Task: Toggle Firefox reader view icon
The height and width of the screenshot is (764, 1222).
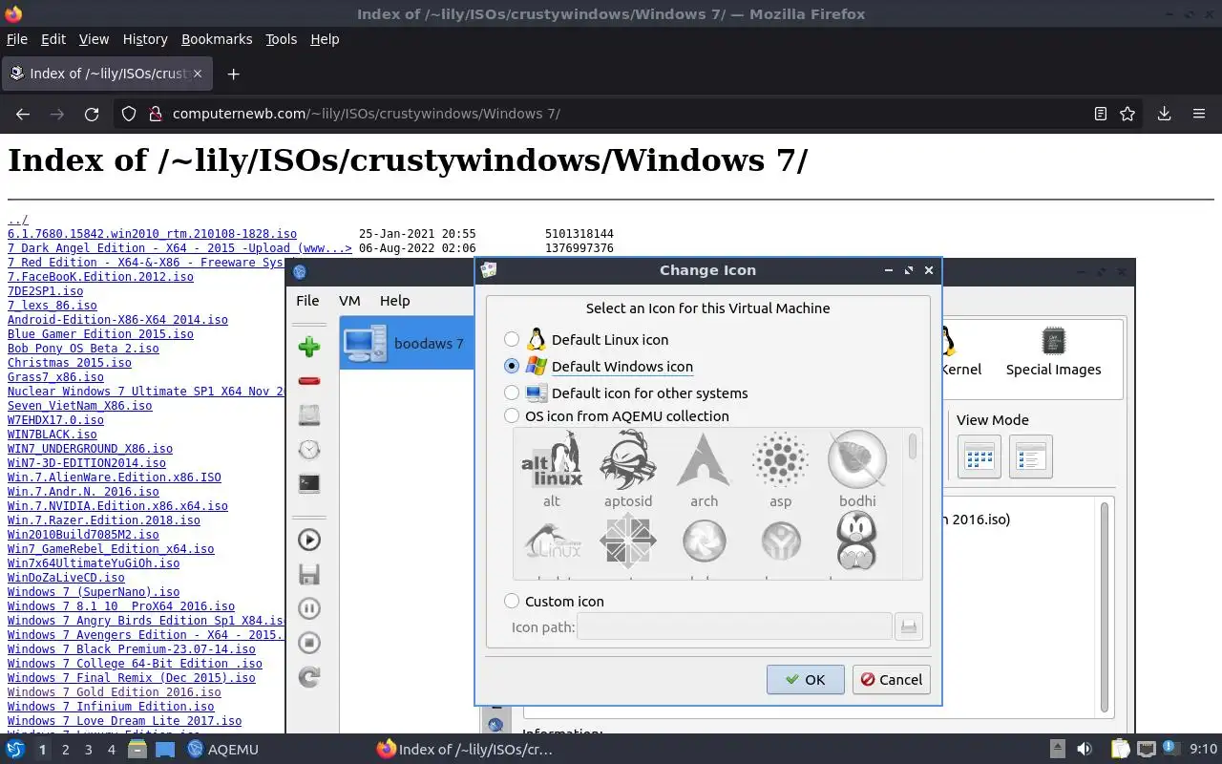Action: (x=1100, y=114)
